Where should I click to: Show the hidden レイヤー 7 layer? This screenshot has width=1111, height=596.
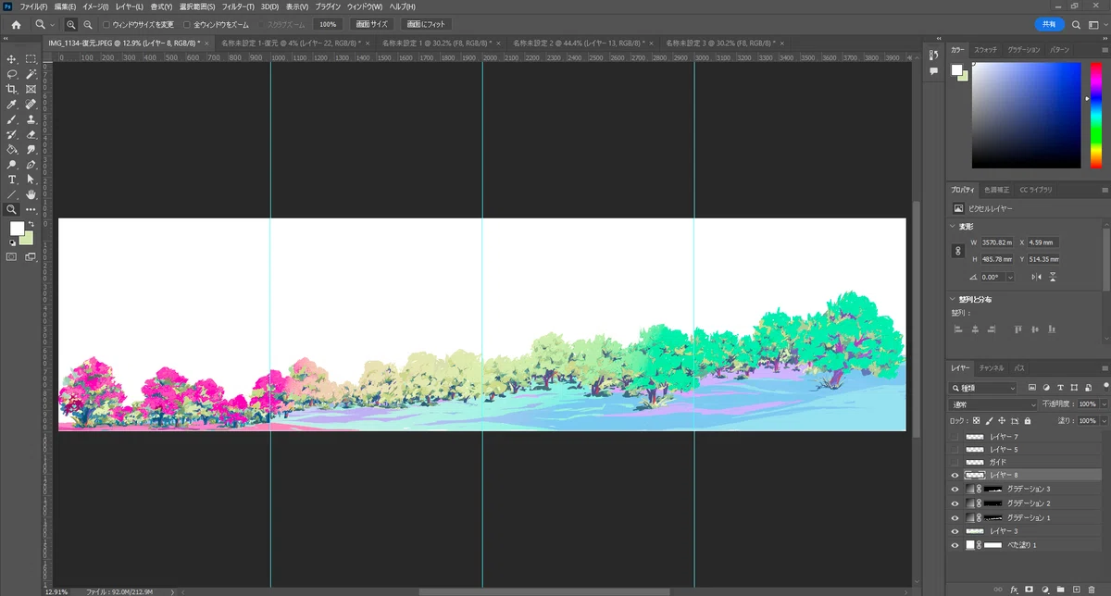[955, 436]
